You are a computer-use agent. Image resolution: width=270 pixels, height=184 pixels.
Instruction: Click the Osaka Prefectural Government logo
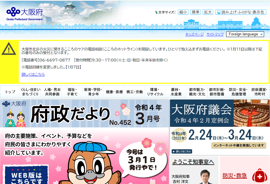[x=24, y=14]
